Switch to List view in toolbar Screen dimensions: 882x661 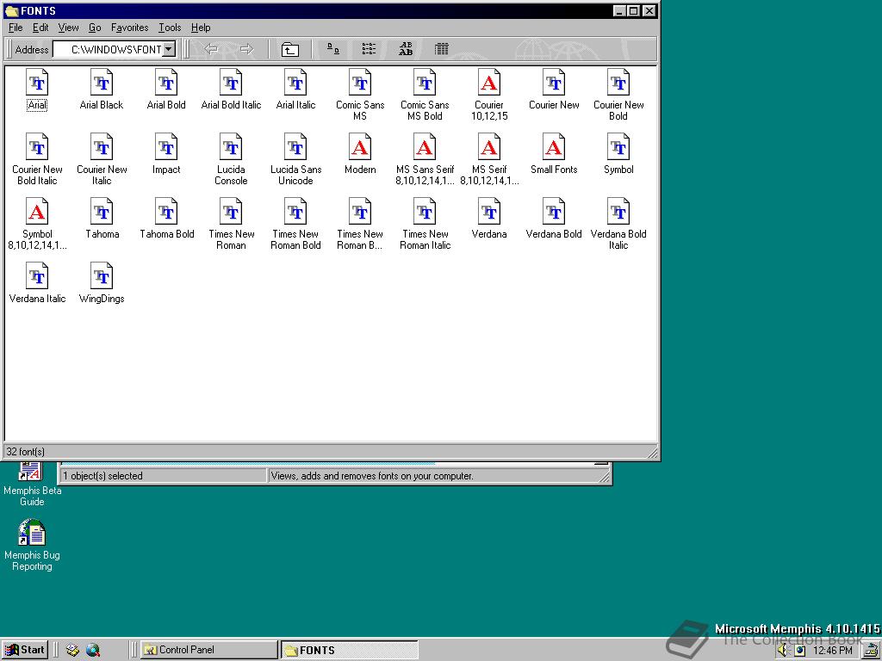[369, 49]
